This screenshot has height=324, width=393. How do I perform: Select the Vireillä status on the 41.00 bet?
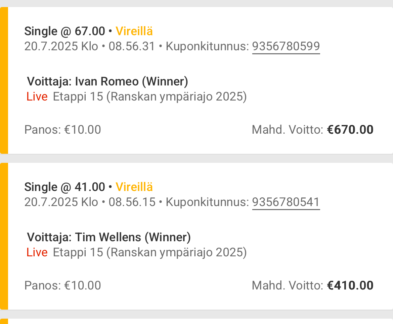(x=134, y=187)
